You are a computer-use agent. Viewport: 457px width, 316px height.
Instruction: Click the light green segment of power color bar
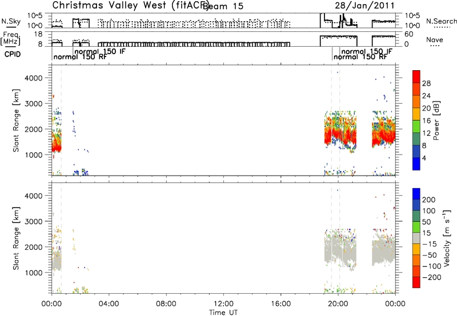tap(416, 127)
